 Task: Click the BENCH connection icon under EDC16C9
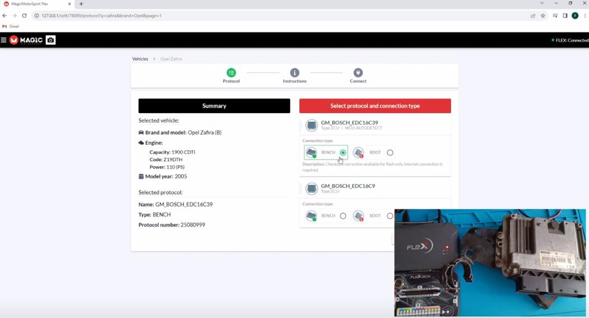click(312, 216)
